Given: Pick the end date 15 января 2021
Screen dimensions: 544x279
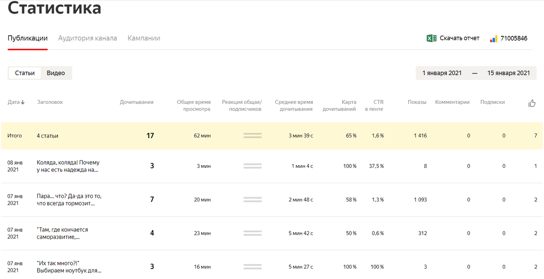Looking at the screenshot, I should (x=509, y=73).
